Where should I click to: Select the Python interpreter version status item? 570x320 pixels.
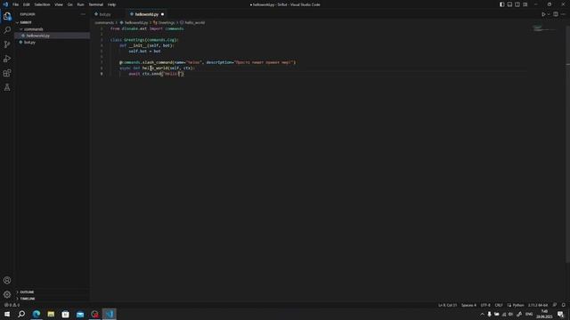pos(538,305)
